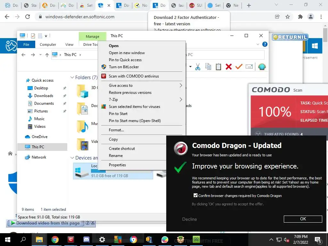Open the Chrome profile avatar

[311, 17]
